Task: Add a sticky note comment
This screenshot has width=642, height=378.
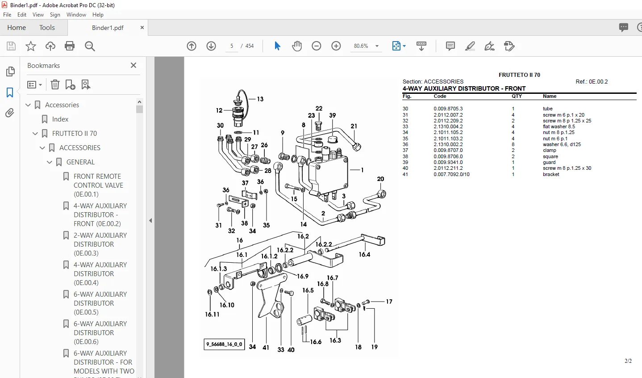Action: point(450,46)
